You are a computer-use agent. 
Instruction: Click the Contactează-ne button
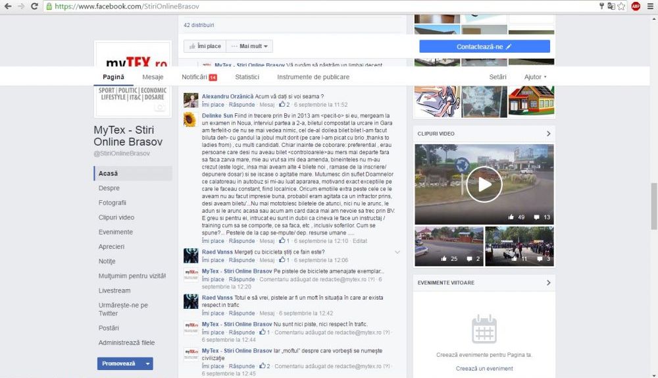484,47
